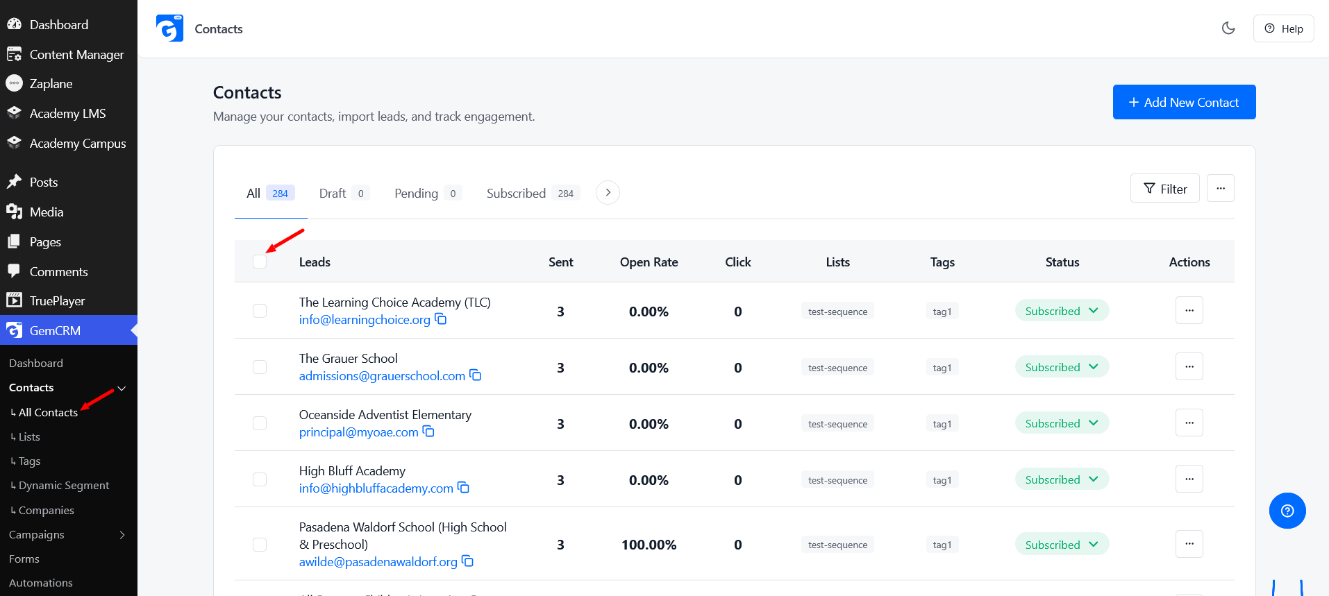Open status dropdown for The Grauer School

pyautogui.click(x=1062, y=367)
